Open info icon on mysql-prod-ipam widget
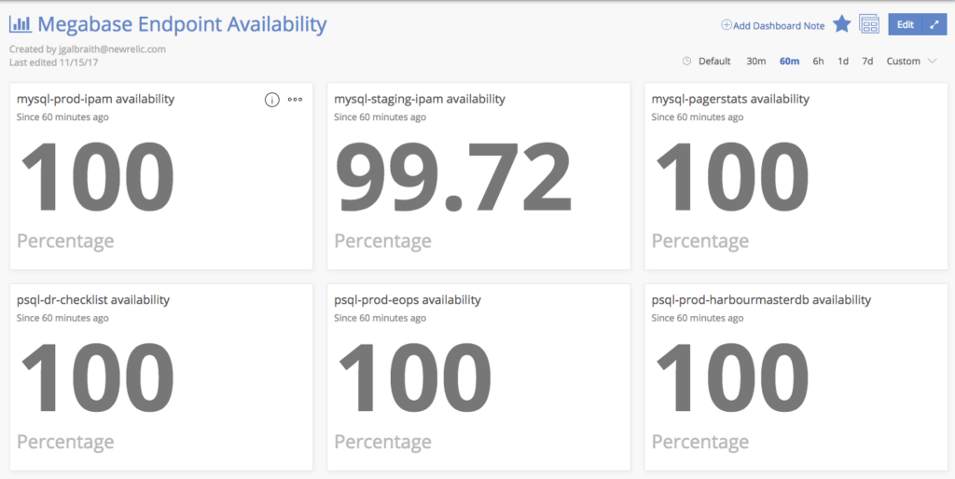 tap(271, 100)
